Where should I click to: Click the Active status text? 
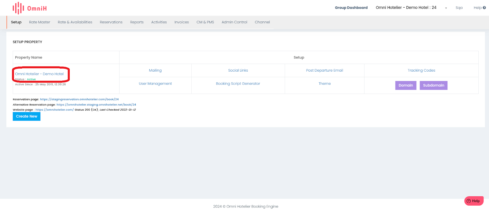click(31, 79)
